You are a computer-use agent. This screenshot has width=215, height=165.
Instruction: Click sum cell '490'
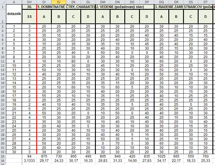(x=88, y=156)
